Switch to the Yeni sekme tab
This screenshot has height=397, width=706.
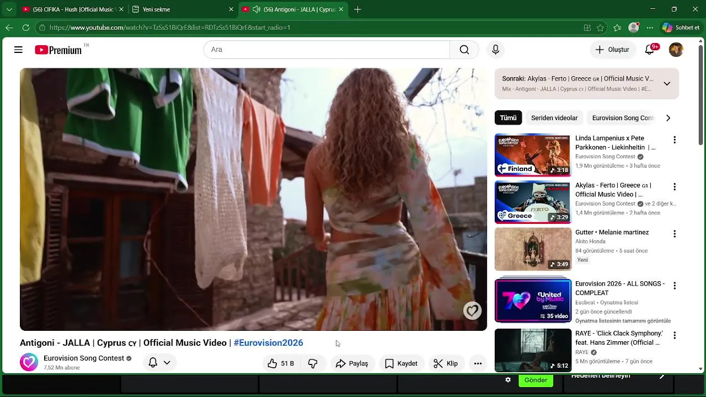pyautogui.click(x=183, y=9)
